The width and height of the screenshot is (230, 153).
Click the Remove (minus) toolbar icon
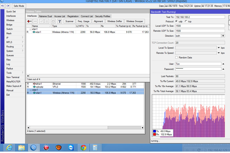click(x=35, y=21)
